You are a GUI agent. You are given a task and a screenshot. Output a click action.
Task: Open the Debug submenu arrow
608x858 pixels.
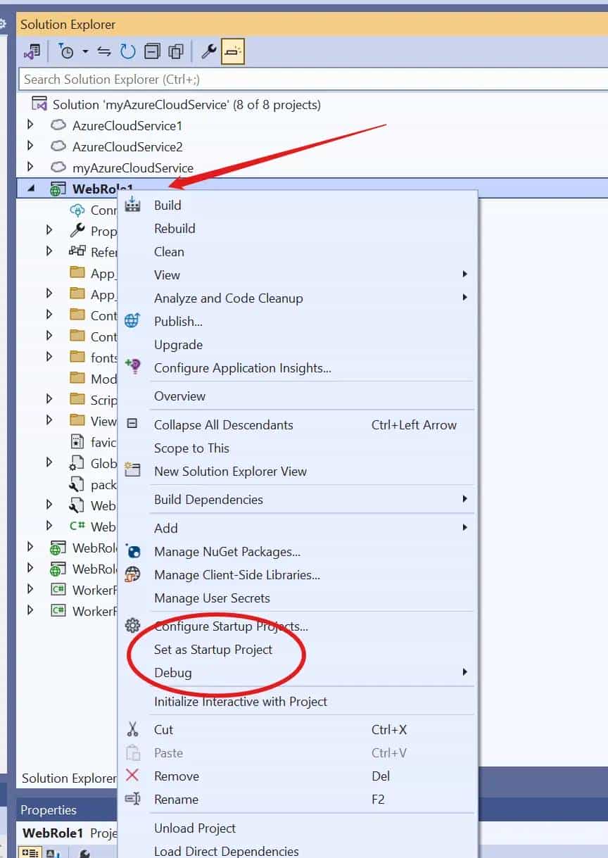464,672
